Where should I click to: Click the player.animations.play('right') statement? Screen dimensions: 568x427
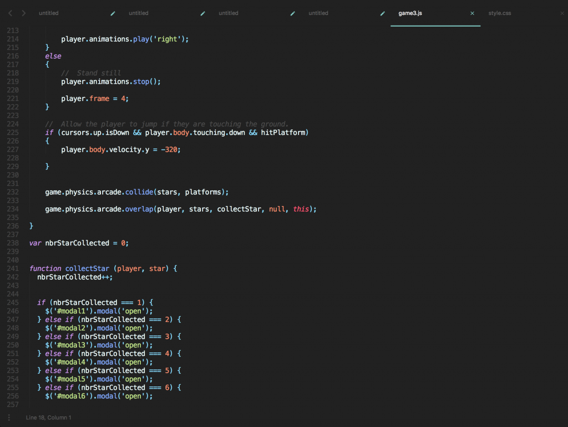[x=125, y=39]
